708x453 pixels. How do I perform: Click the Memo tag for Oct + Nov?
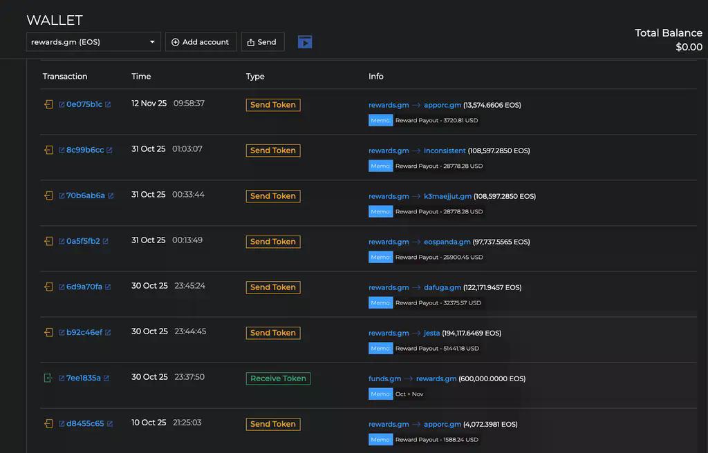(x=380, y=394)
